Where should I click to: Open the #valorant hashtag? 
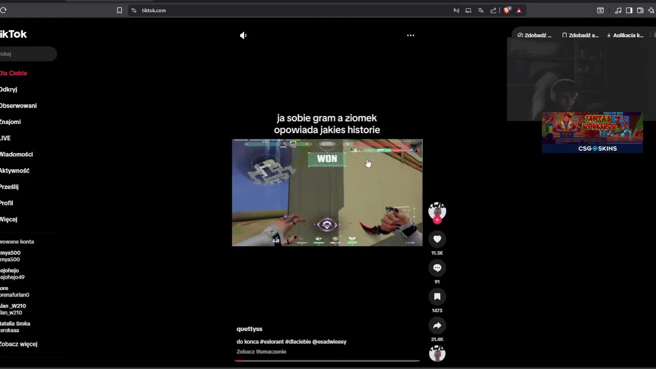coord(272,342)
